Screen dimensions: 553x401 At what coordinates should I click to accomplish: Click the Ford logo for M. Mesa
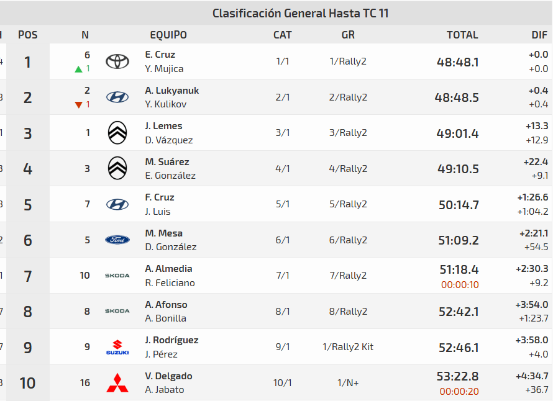click(117, 240)
